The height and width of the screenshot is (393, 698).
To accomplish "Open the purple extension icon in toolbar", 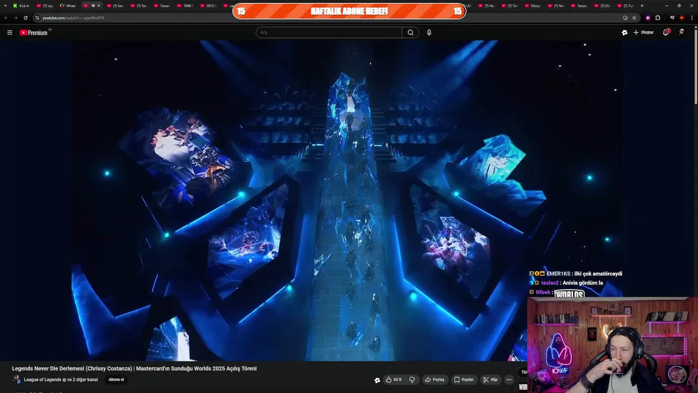I will click(648, 17).
